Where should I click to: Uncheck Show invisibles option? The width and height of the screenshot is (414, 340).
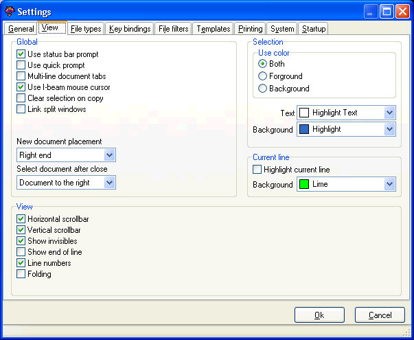[21, 241]
